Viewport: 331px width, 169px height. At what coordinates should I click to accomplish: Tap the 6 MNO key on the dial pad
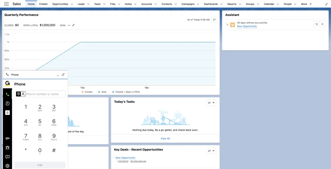coord(54,122)
